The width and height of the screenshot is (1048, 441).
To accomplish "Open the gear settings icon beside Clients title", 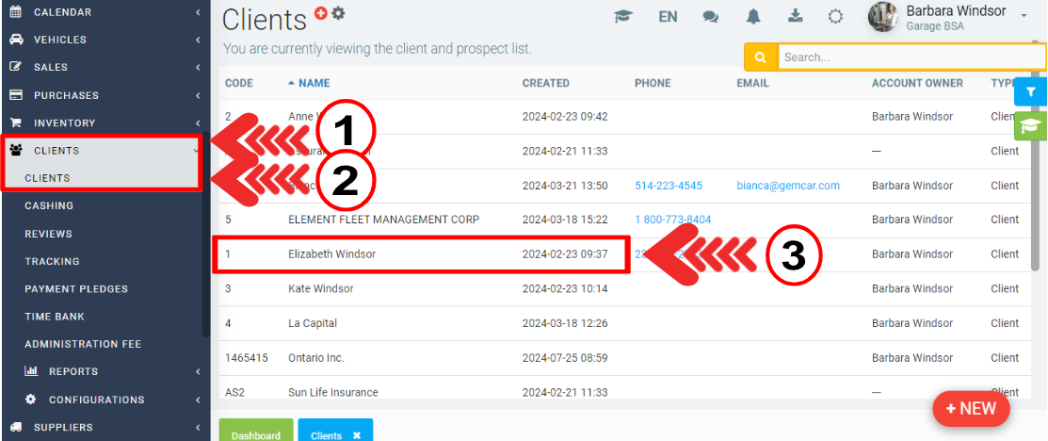I will click(x=338, y=13).
